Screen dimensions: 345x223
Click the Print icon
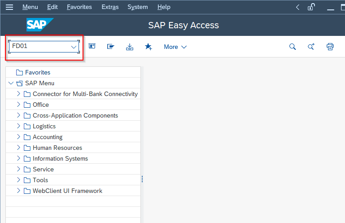(x=330, y=47)
